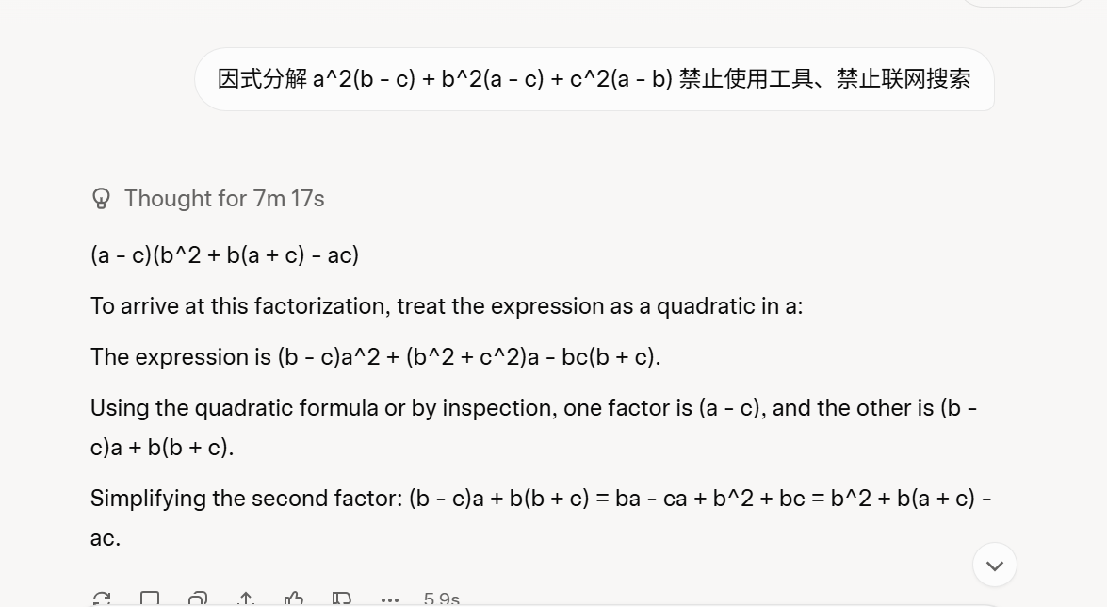1107x607 pixels.
Task: Expand the 'Thought for 7m 17s' section
Action: pyautogui.click(x=224, y=199)
